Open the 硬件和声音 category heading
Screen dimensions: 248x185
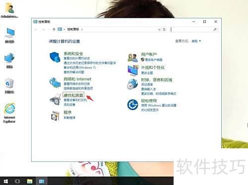pyautogui.click(x=73, y=95)
